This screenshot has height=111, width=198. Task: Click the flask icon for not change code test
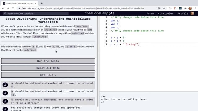5,109
